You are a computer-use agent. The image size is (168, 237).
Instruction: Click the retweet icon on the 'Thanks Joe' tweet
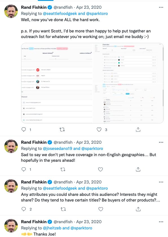(63, 236)
